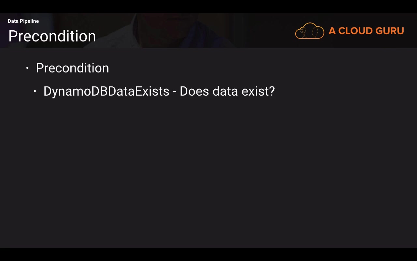
Task: Select the first-level Precondition bullet text
Action: coord(72,68)
